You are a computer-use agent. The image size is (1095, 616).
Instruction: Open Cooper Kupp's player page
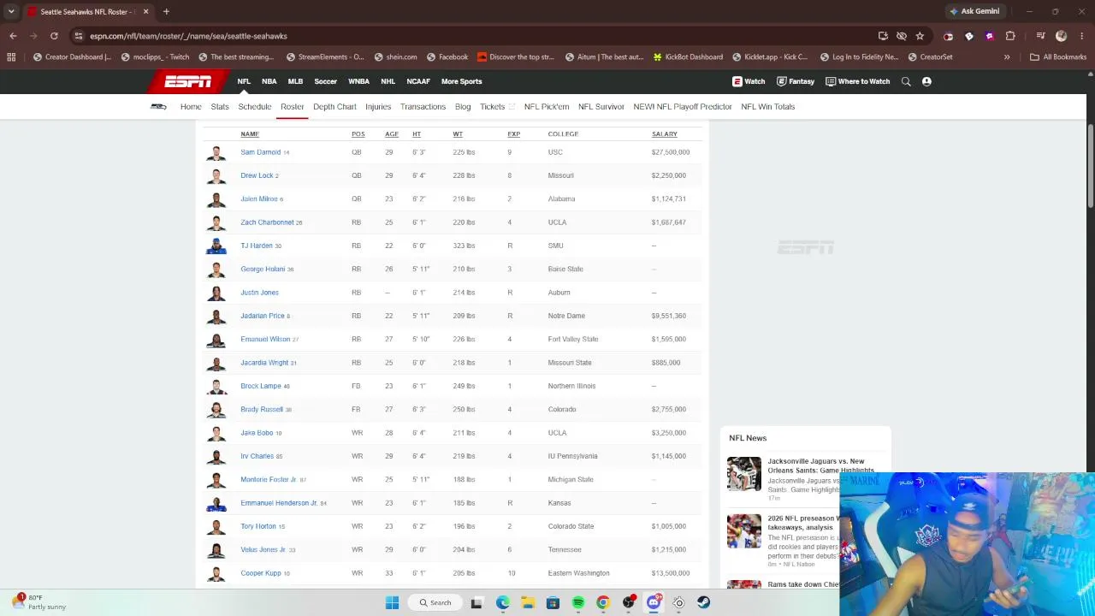pyautogui.click(x=260, y=573)
